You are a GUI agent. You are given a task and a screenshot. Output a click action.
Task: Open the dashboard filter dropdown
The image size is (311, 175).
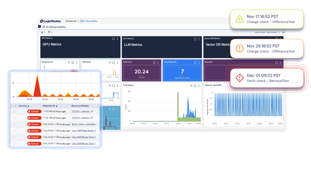(50, 32)
